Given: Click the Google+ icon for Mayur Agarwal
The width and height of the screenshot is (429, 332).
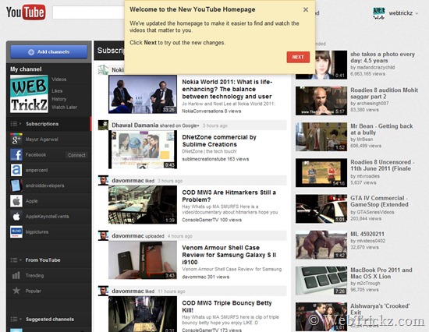Looking at the screenshot, I should (x=16, y=140).
